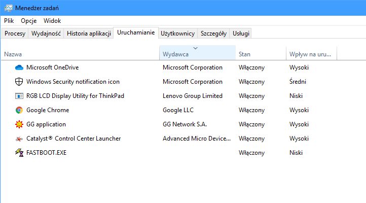Click the GG application sun icon
Image resolution: width=366 pixels, height=203 pixels.
coord(19,124)
